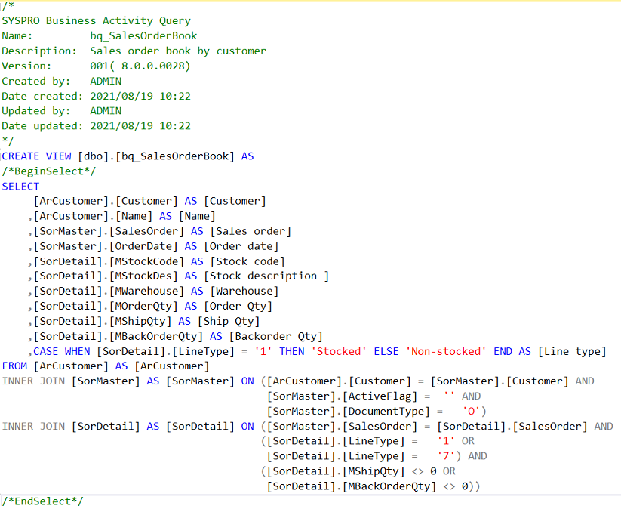Place cursor on the SELECT keyword
This screenshot has width=621, height=506.
20,186
